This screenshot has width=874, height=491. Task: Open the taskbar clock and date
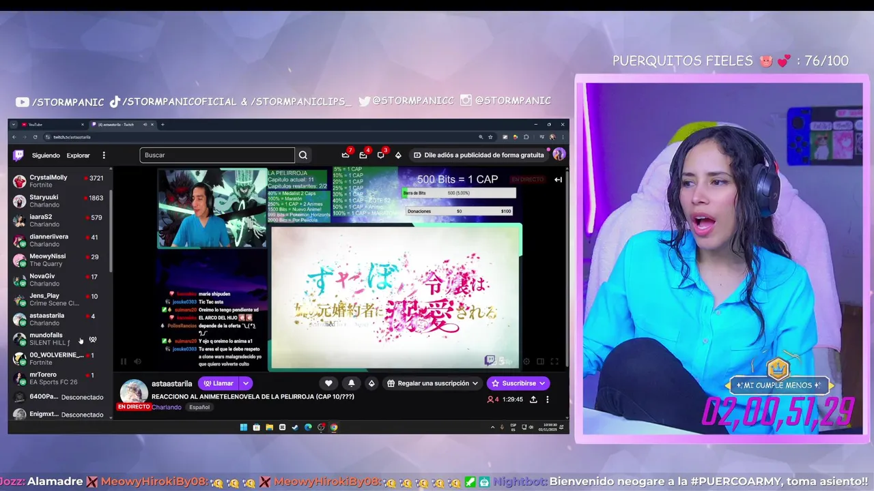(547, 428)
